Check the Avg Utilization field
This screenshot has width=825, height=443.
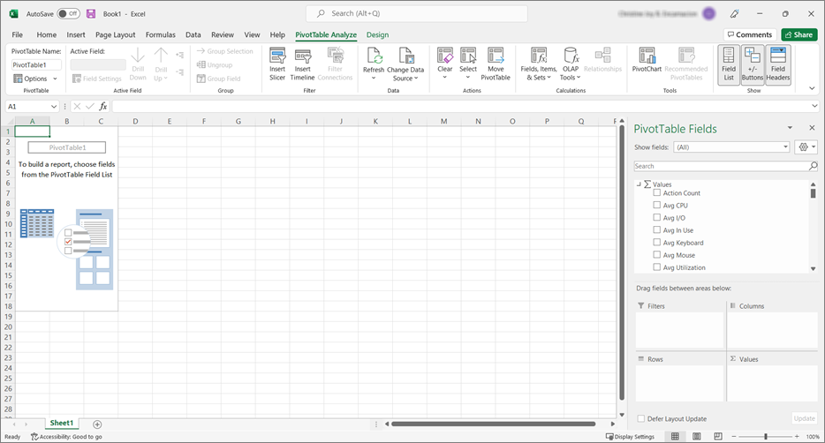click(x=656, y=267)
